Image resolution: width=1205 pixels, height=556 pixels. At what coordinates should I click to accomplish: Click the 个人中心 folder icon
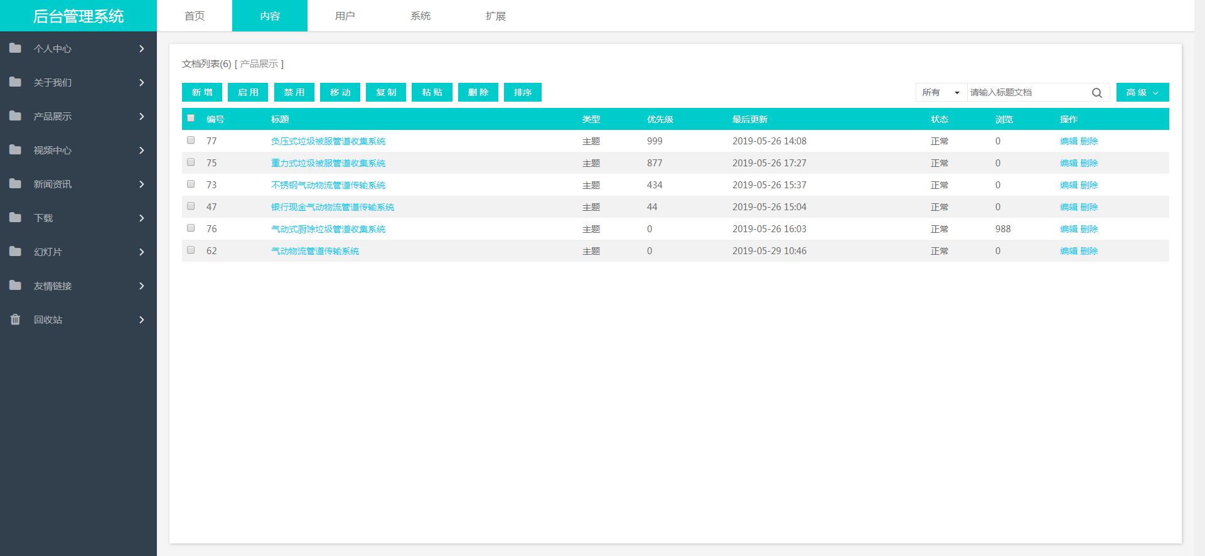point(15,48)
